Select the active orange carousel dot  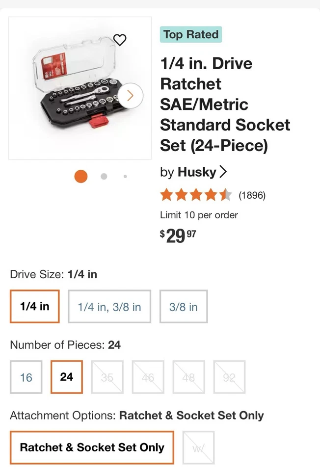(80, 176)
